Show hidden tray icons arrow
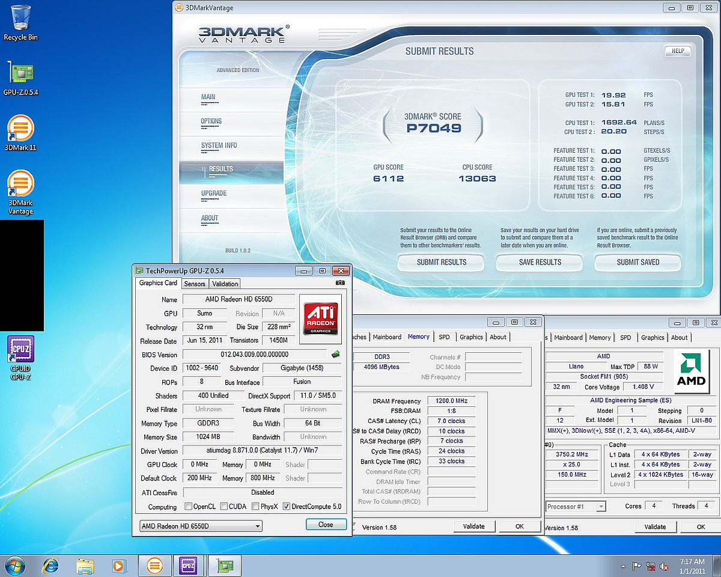Image resolution: width=721 pixels, height=577 pixels. coord(624,566)
